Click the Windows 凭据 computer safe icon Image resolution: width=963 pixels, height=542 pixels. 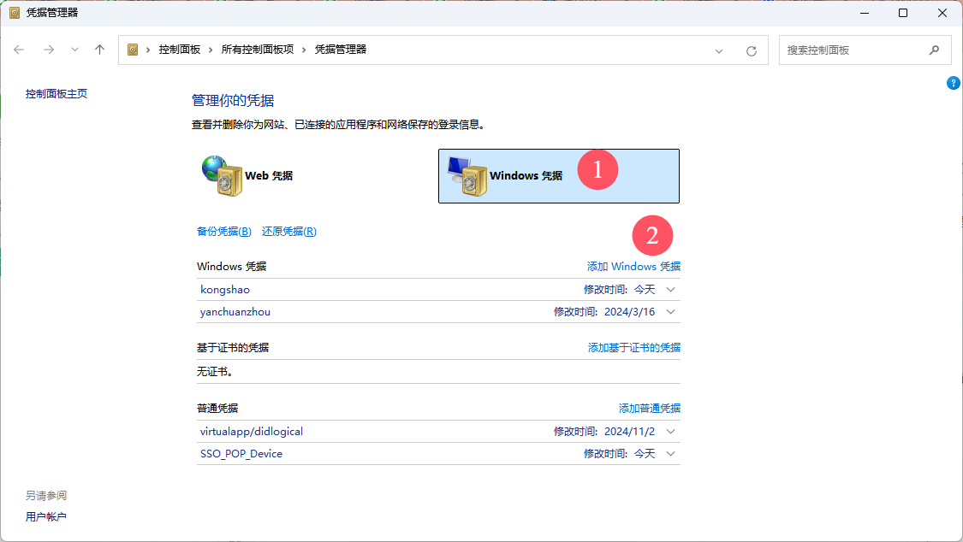point(467,176)
